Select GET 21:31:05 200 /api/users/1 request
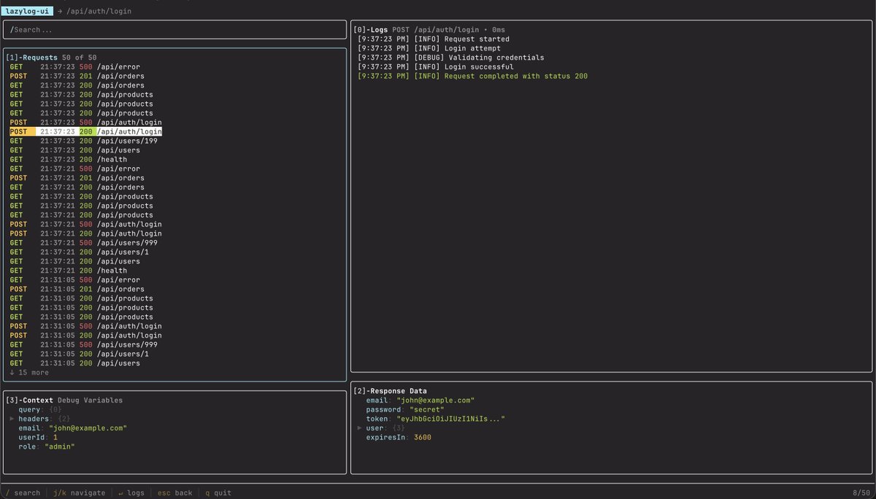The width and height of the screenshot is (876, 499). tap(80, 354)
